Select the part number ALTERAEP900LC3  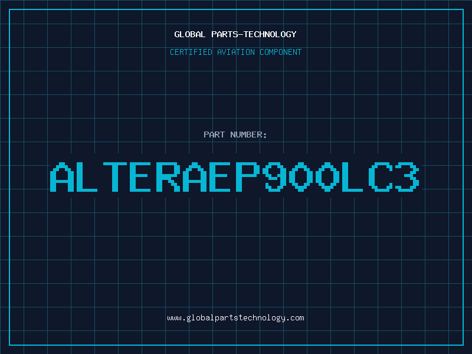pyautogui.click(x=234, y=177)
